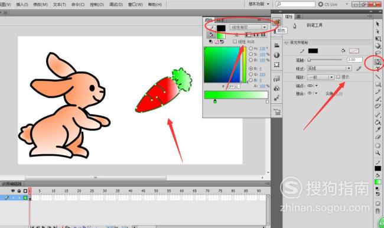Click the black stroke color swatch in Properties
This screenshot has height=228, width=384.
(313, 51)
